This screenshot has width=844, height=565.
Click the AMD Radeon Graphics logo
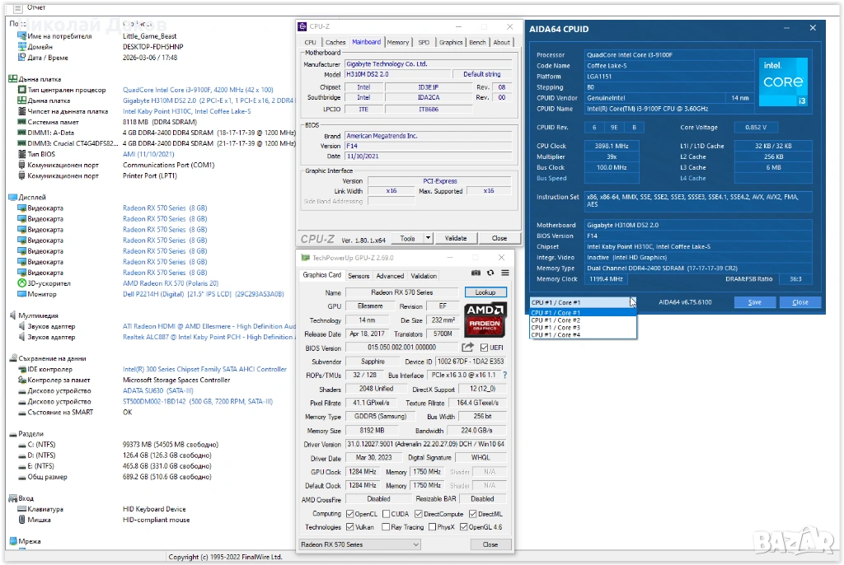pos(485,320)
